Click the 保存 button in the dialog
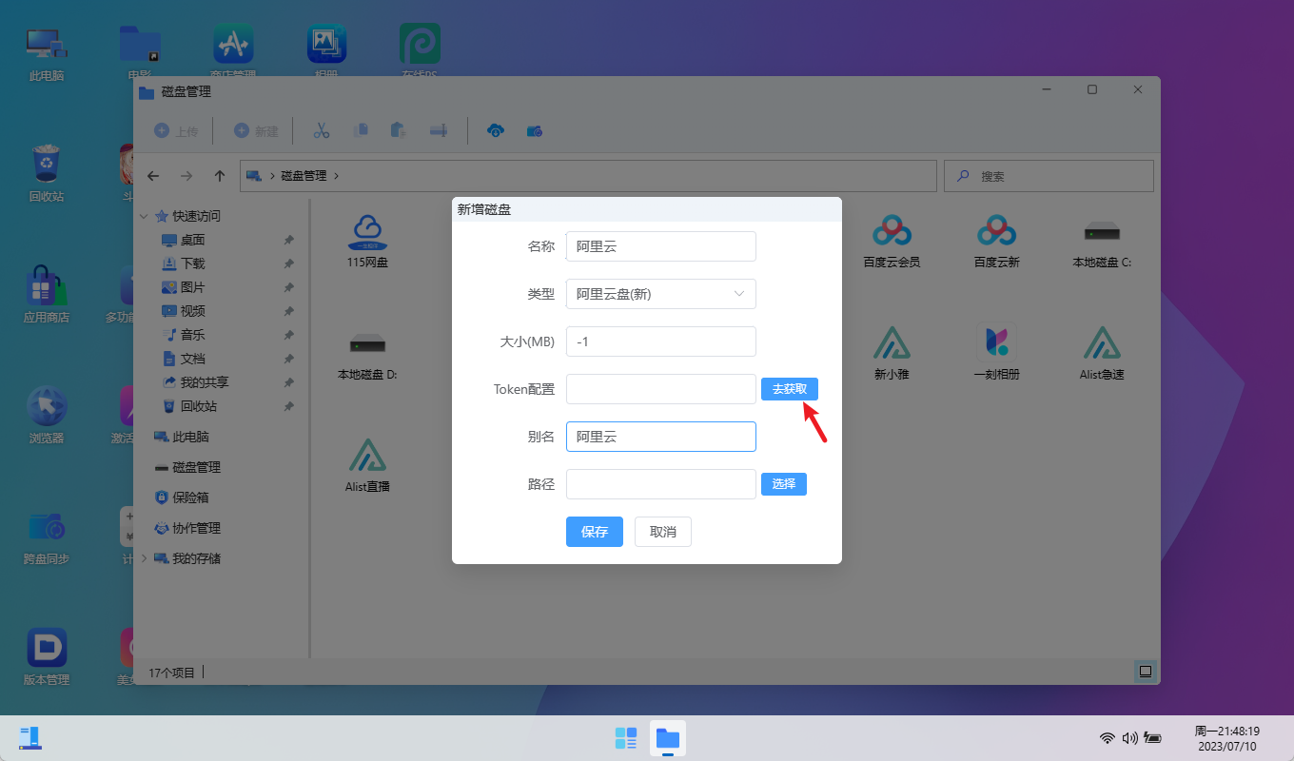The width and height of the screenshot is (1294, 761). coord(594,532)
